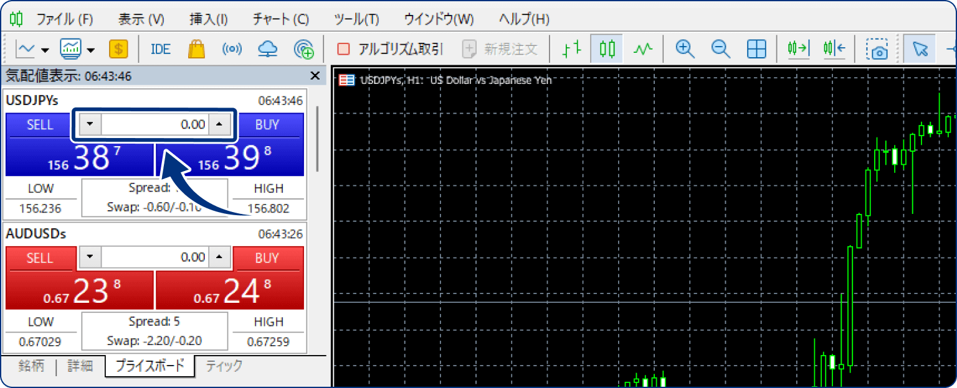
Task: Switch chart to bar chart display
Action: tap(571, 48)
